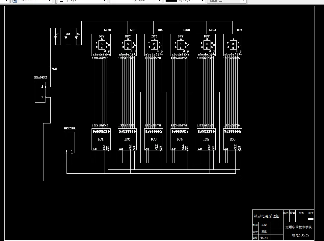Click the d1 diode label text

click(x=78, y=34)
